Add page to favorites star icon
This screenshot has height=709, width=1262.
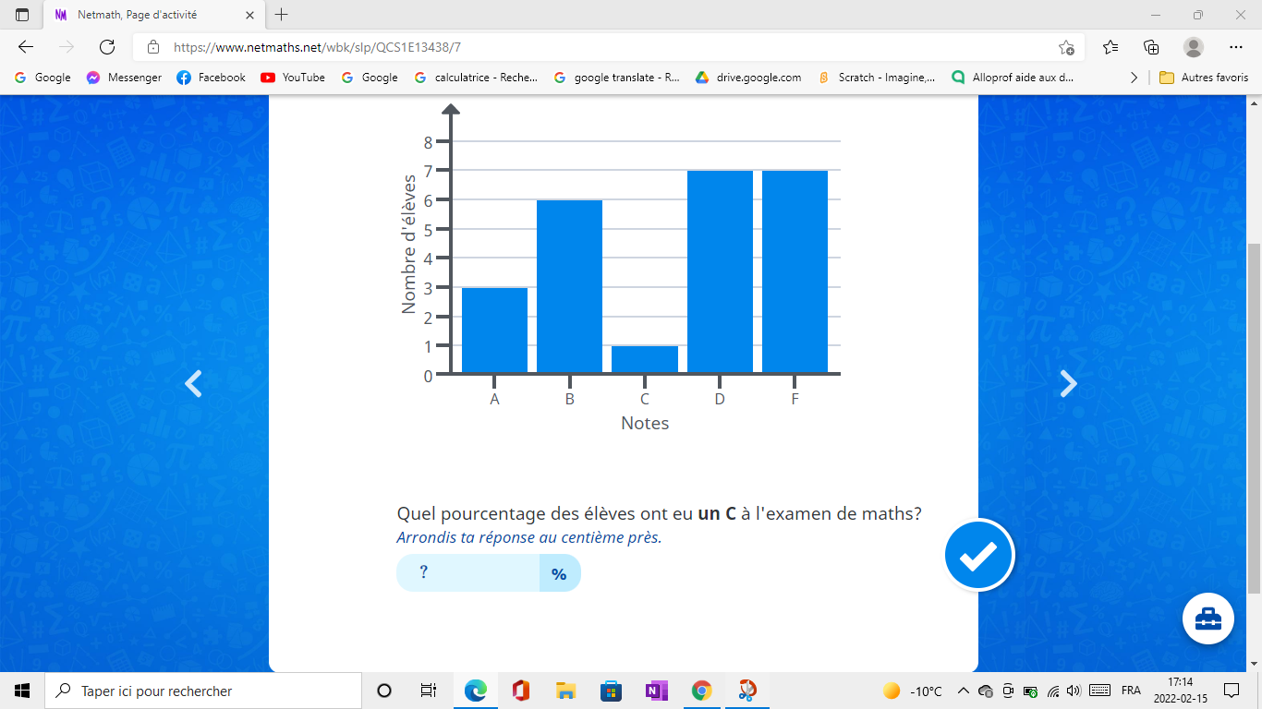click(1066, 47)
